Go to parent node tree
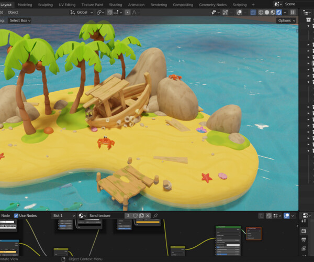The image size is (314, 262). 261,216
